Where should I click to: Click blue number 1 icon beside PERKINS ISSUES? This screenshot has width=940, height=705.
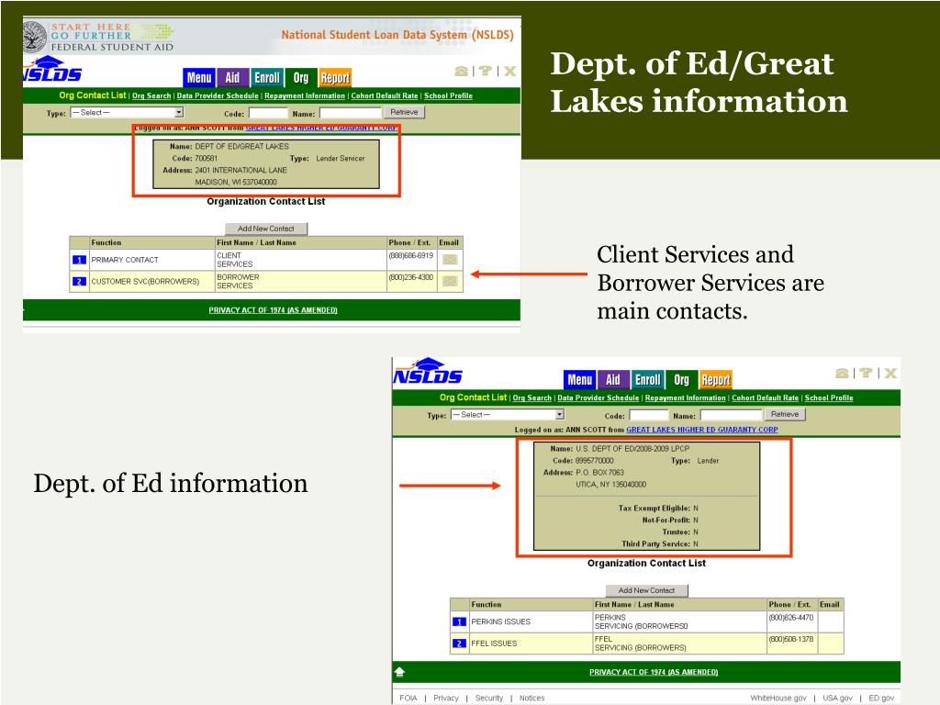(x=459, y=621)
